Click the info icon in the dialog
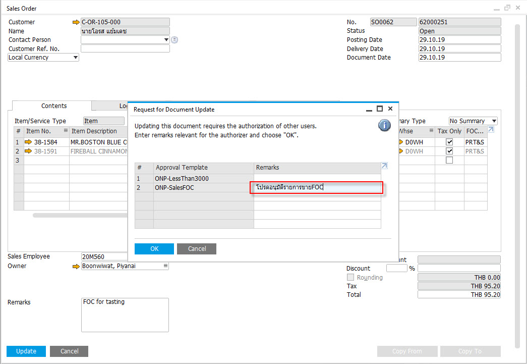This screenshot has width=527, height=364. click(x=384, y=126)
